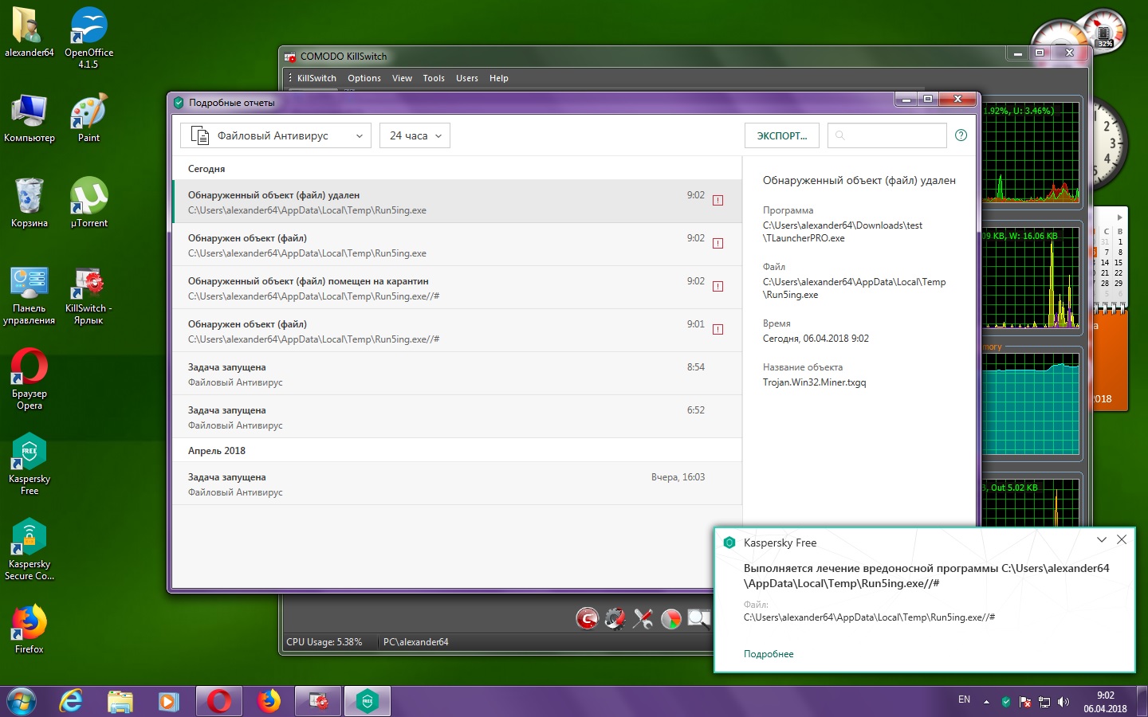Collapse the Kaspersky notification using its chevron
1148x717 pixels.
click(x=1101, y=539)
